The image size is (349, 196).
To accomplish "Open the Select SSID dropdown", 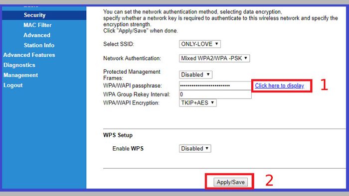I will 200,44.
